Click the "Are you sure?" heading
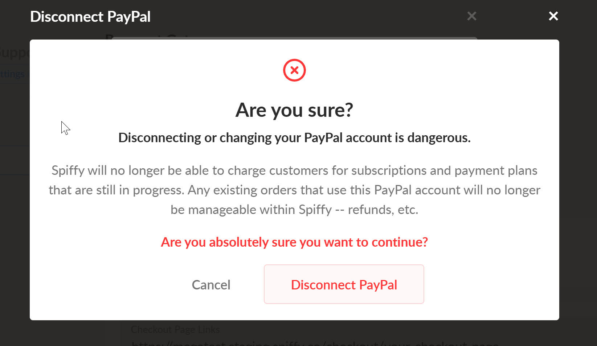The image size is (597, 346). (294, 110)
